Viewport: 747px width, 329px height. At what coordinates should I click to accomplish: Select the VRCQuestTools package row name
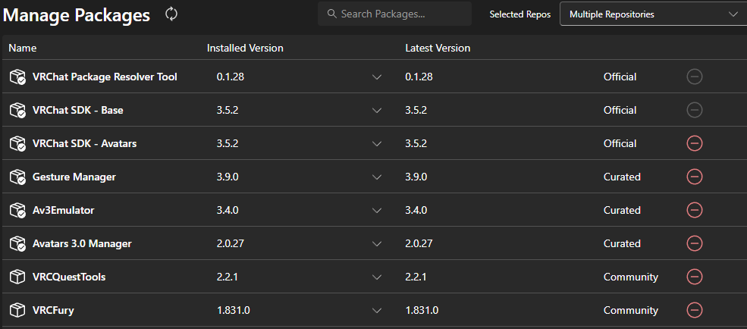[69, 277]
